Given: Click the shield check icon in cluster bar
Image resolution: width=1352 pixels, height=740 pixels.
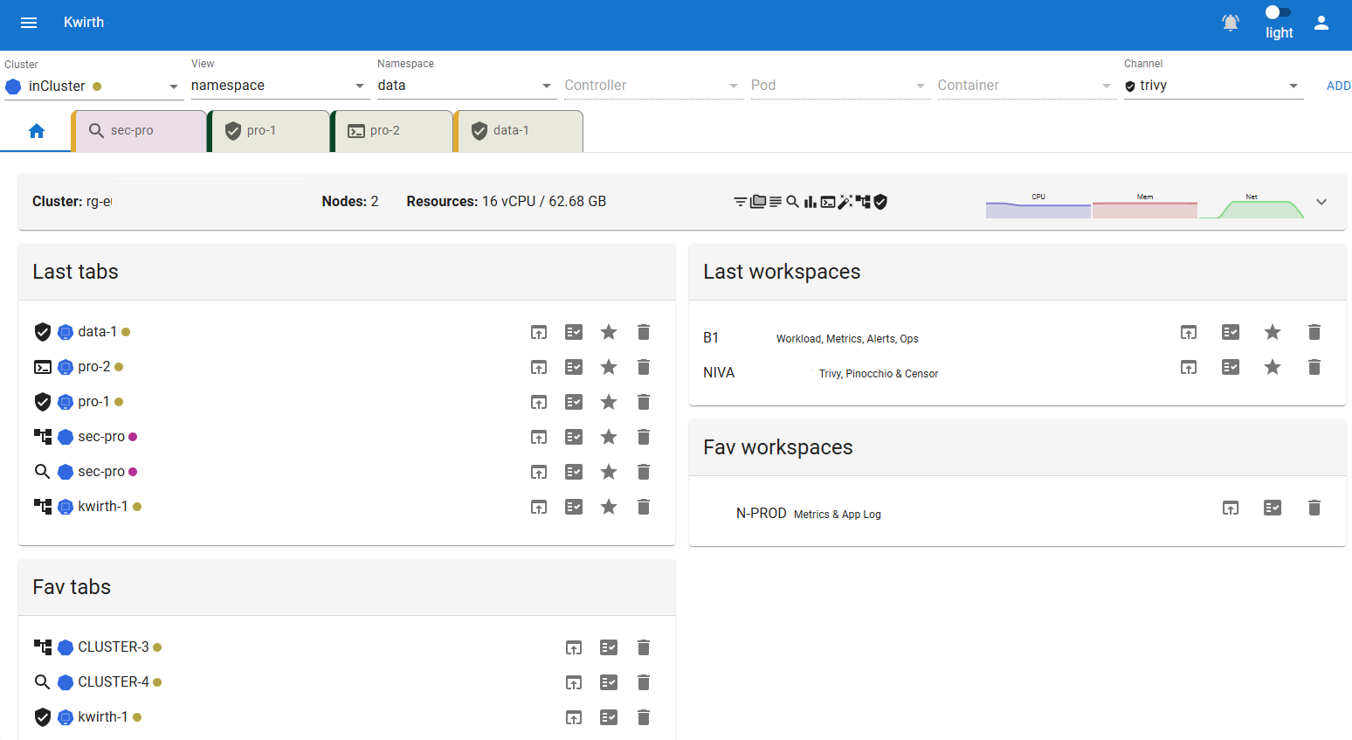Looking at the screenshot, I should click(880, 202).
